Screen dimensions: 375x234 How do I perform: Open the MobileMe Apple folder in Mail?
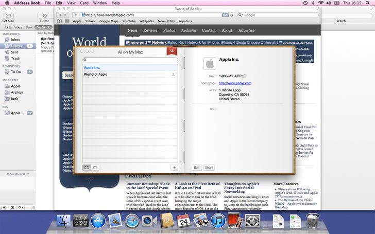[15, 86]
